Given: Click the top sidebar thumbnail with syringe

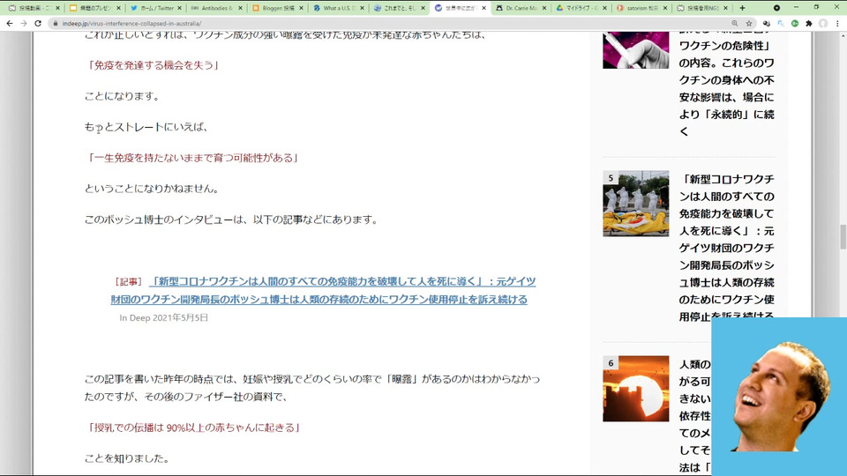Looking at the screenshot, I should 636,49.
